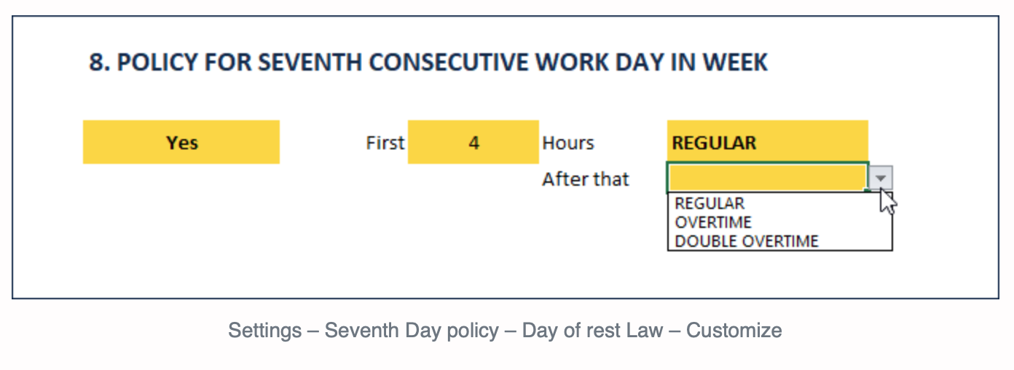Click Day of rest Law in caption
Screen dimensions: 1014x370
[593, 331]
